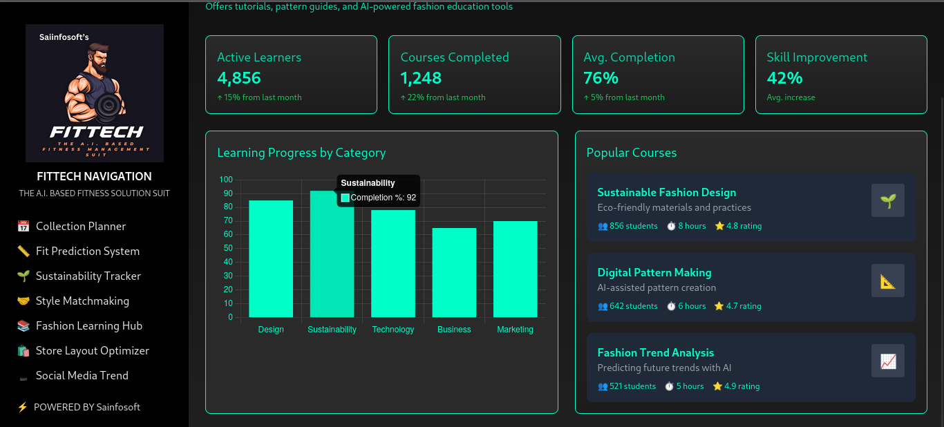944x427 pixels.
Task: Click the Marketing bar in the chart
Action: pos(515,269)
